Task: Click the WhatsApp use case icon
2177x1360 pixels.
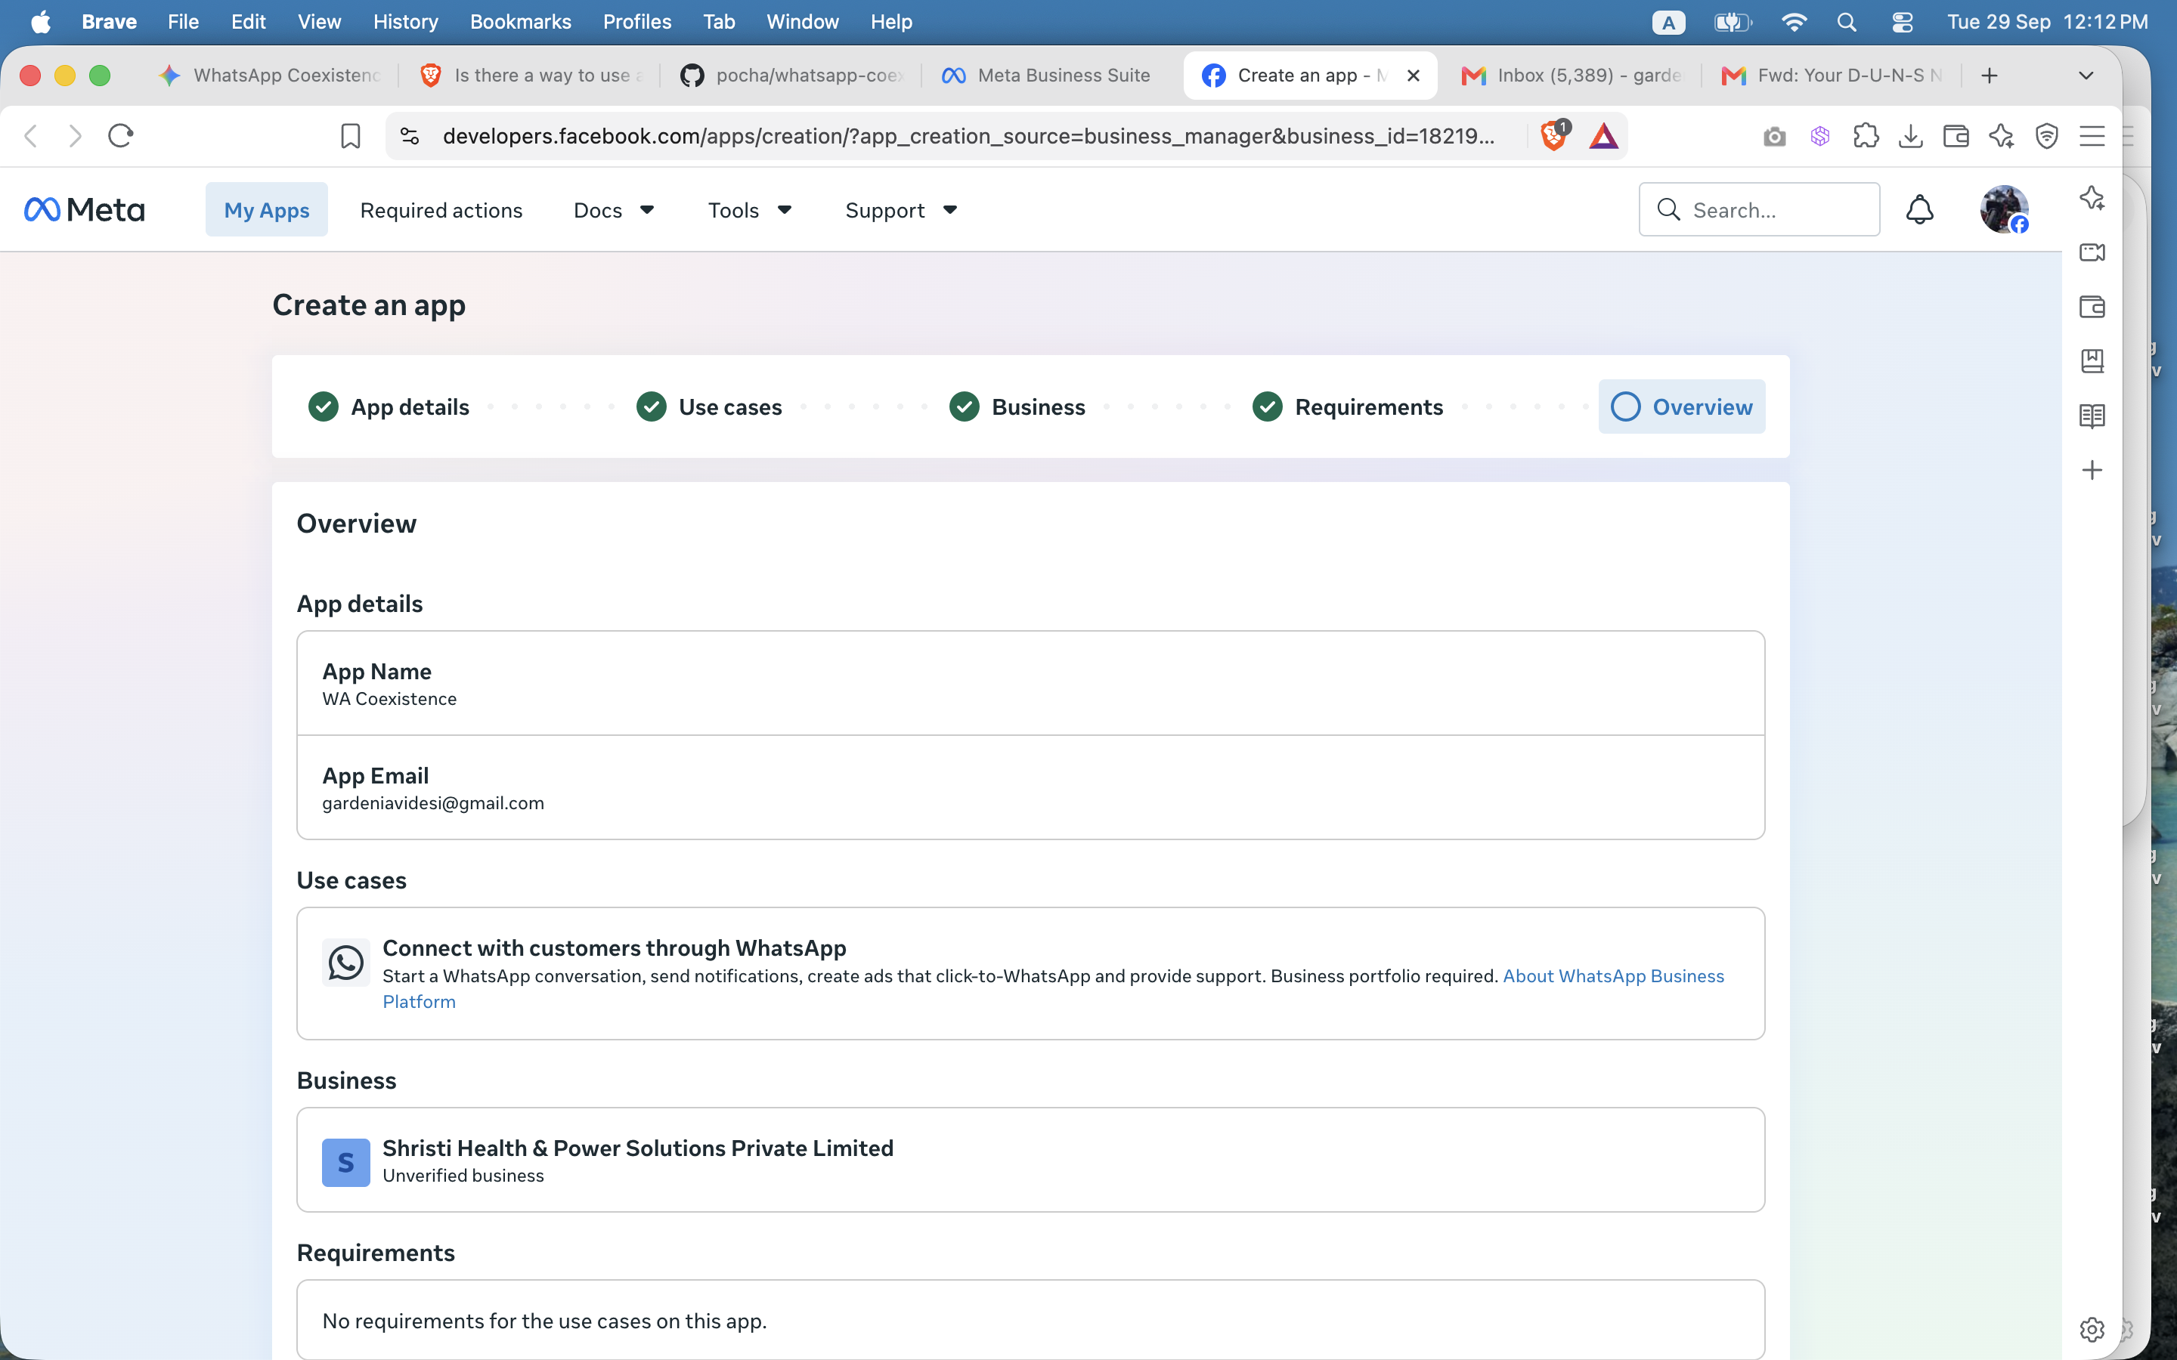Action: (x=345, y=963)
